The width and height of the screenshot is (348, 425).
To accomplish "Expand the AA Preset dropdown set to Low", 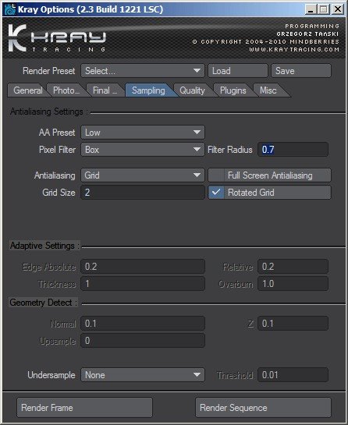I will pos(143,133).
